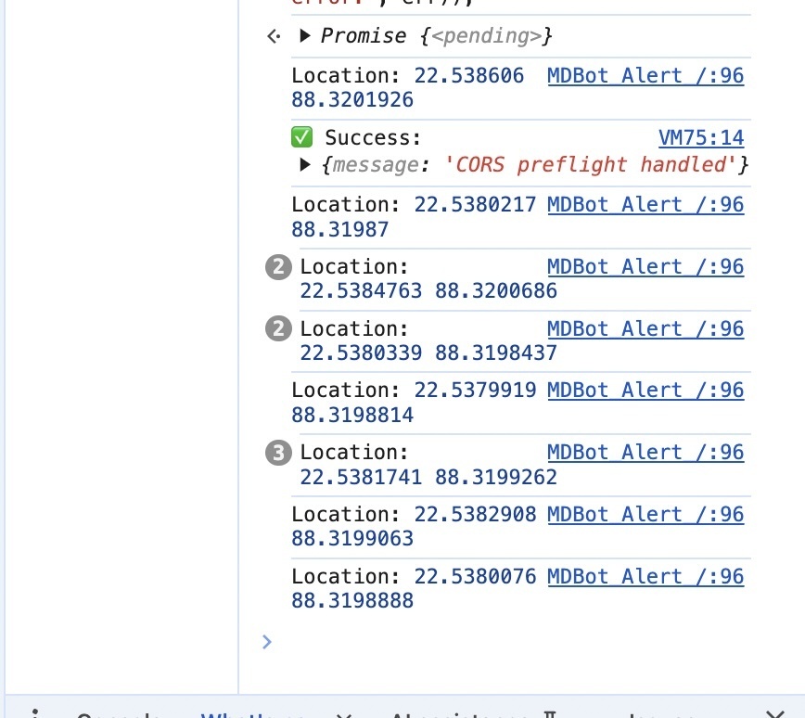Expand the Promise {<pending>} object
Image resolution: width=805 pixels, height=718 pixels.
click(x=305, y=35)
